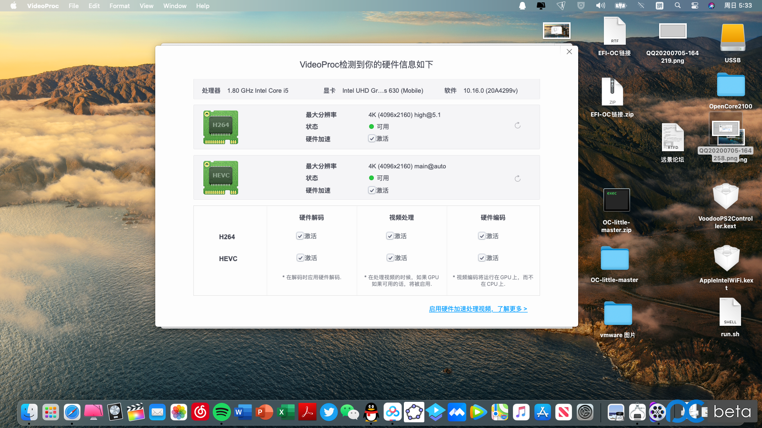The height and width of the screenshot is (428, 762).
Task: Activate Siri from menu bar
Action: [712, 6]
